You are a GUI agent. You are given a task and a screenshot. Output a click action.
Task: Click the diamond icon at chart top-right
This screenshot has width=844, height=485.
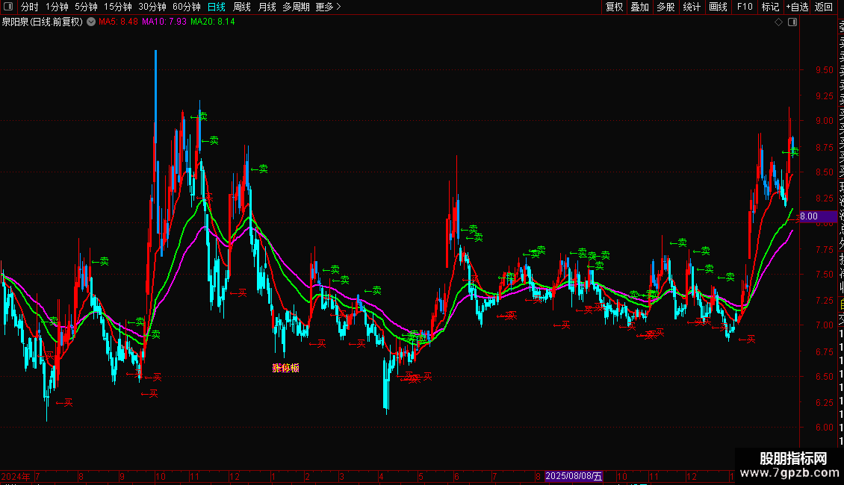click(778, 22)
